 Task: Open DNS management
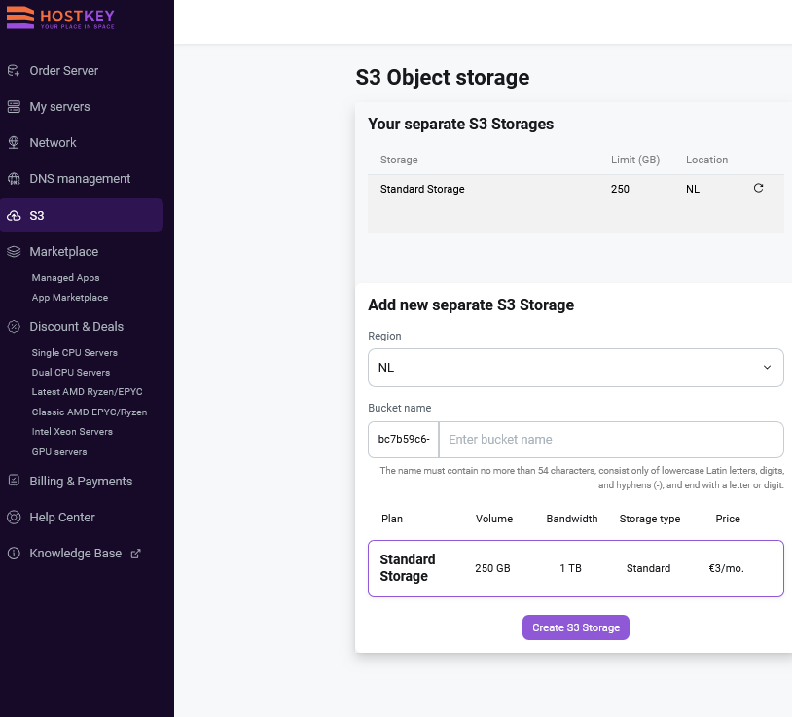80,179
